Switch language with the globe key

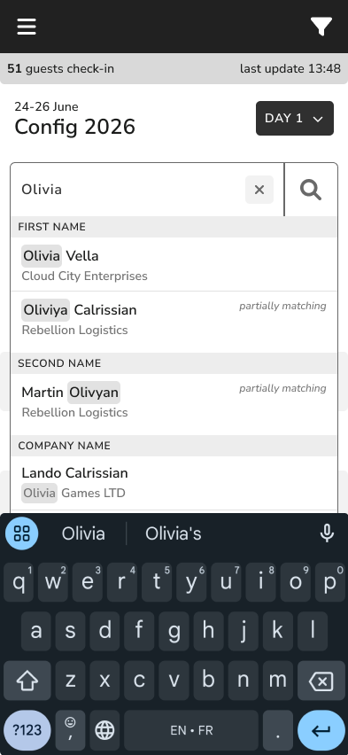coord(104,730)
